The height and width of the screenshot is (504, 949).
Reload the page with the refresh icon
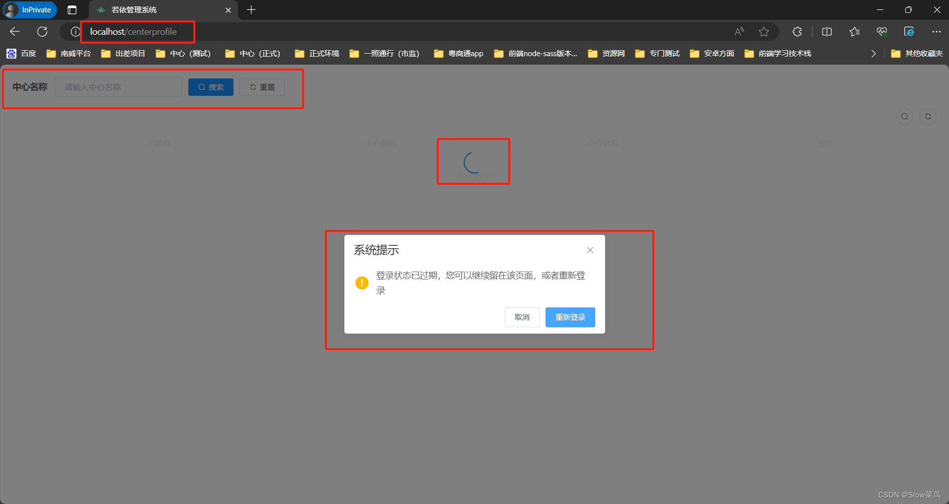click(42, 32)
